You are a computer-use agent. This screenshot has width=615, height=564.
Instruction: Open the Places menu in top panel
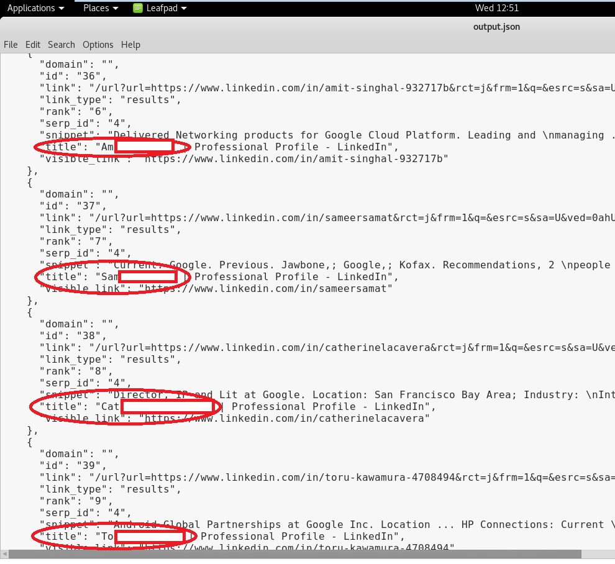101,8
